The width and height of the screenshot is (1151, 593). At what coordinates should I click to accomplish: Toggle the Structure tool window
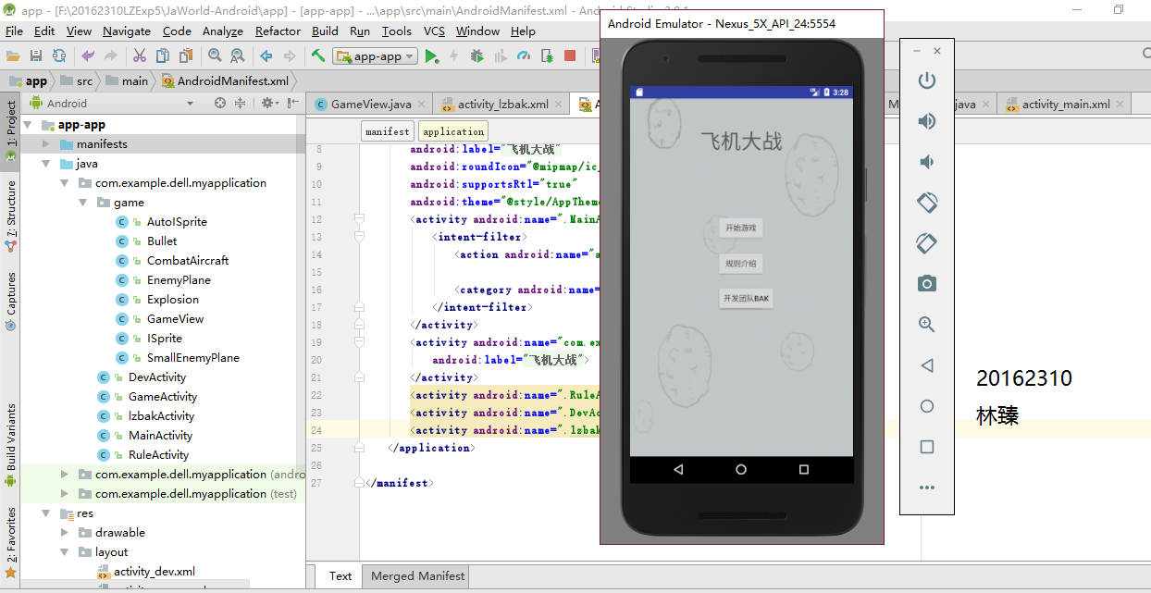click(x=11, y=216)
